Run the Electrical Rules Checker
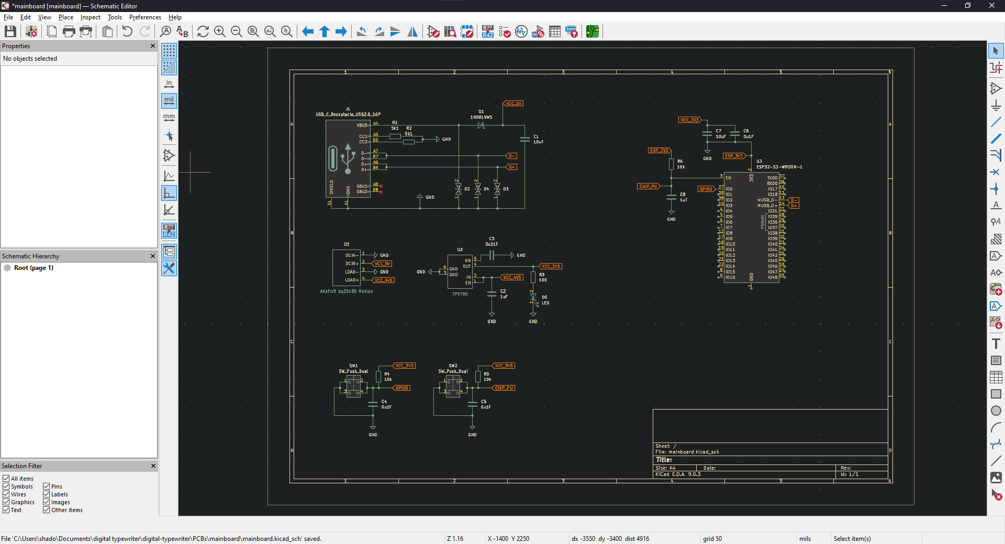The height and width of the screenshot is (544, 1005). tap(505, 31)
